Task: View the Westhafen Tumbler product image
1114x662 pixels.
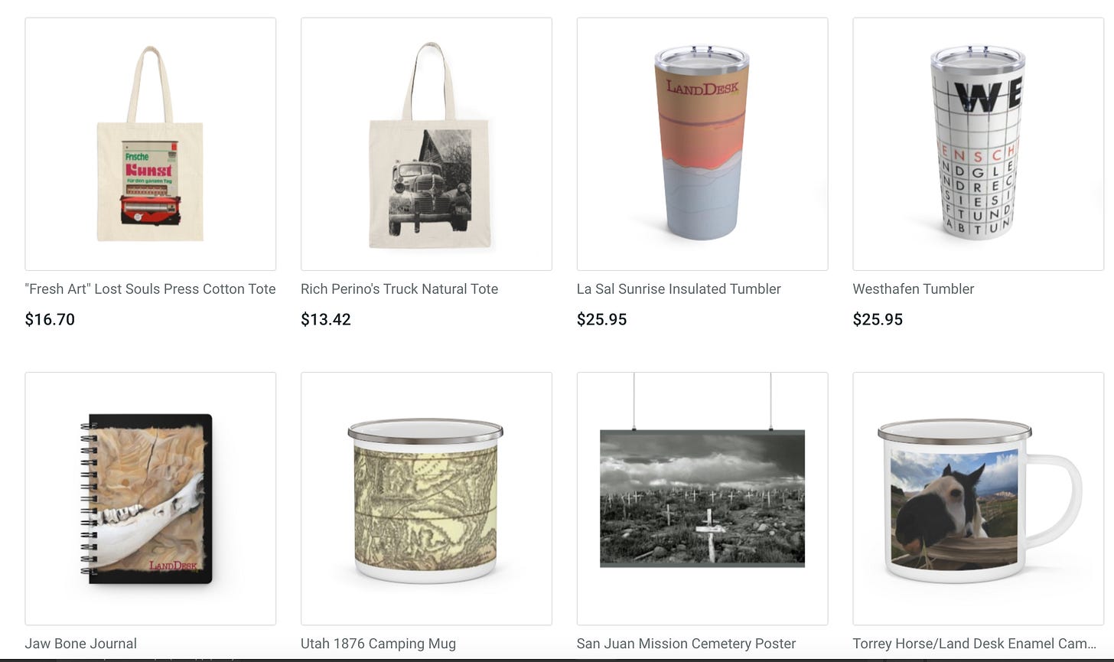Action: pos(979,144)
